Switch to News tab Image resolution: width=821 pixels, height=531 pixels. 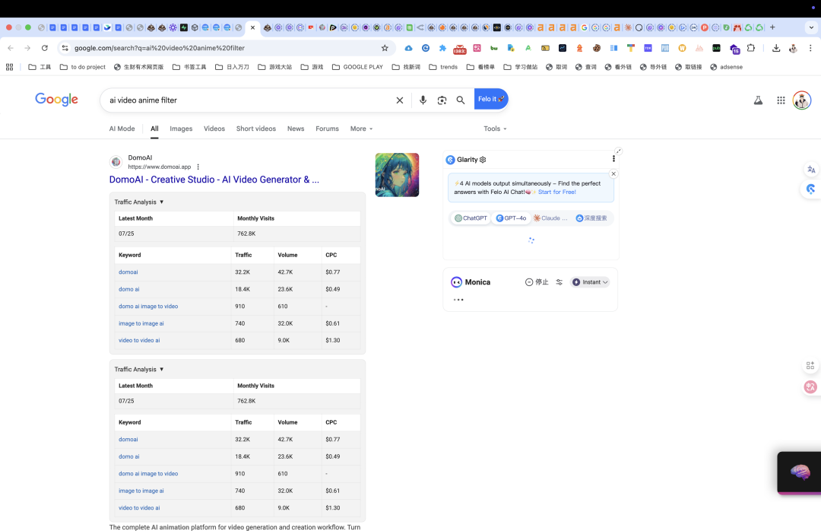(296, 129)
